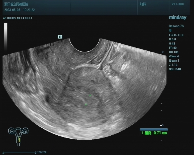
Task: Click the V11-3HU probe label
Action: (178, 4)
